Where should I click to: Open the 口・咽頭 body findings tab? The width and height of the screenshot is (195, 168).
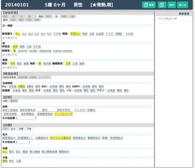click(39, 16)
